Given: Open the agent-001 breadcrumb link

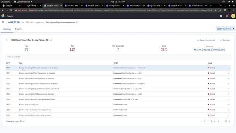Looking at the screenshot, I should (x=39, y=23).
